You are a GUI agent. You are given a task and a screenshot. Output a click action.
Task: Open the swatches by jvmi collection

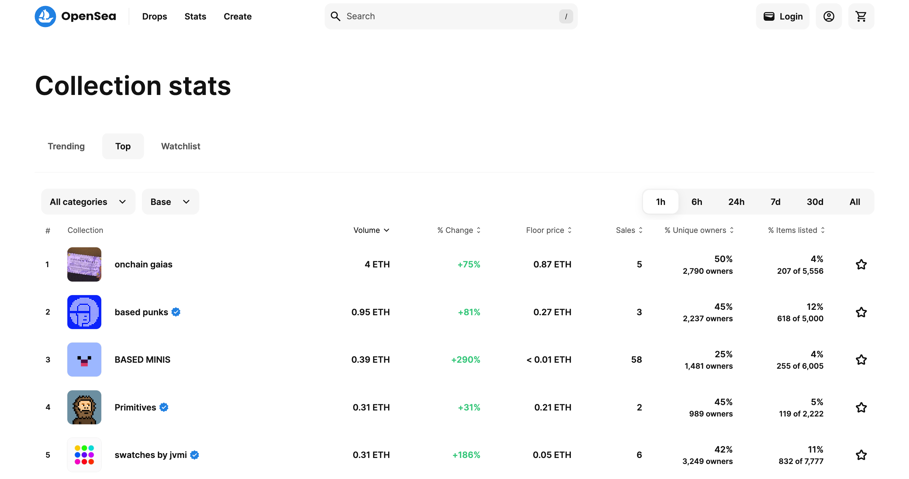click(151, 455)
